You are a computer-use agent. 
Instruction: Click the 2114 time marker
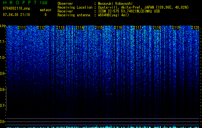(80, 28)
